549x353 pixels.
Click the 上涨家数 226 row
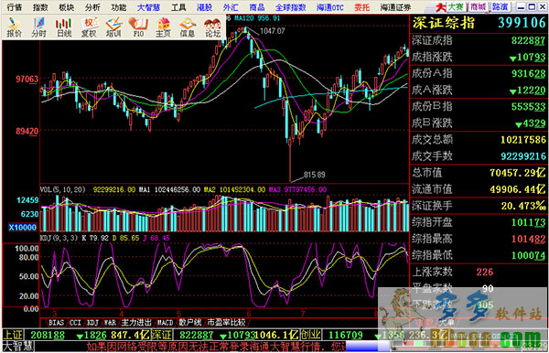pos(479,272)
